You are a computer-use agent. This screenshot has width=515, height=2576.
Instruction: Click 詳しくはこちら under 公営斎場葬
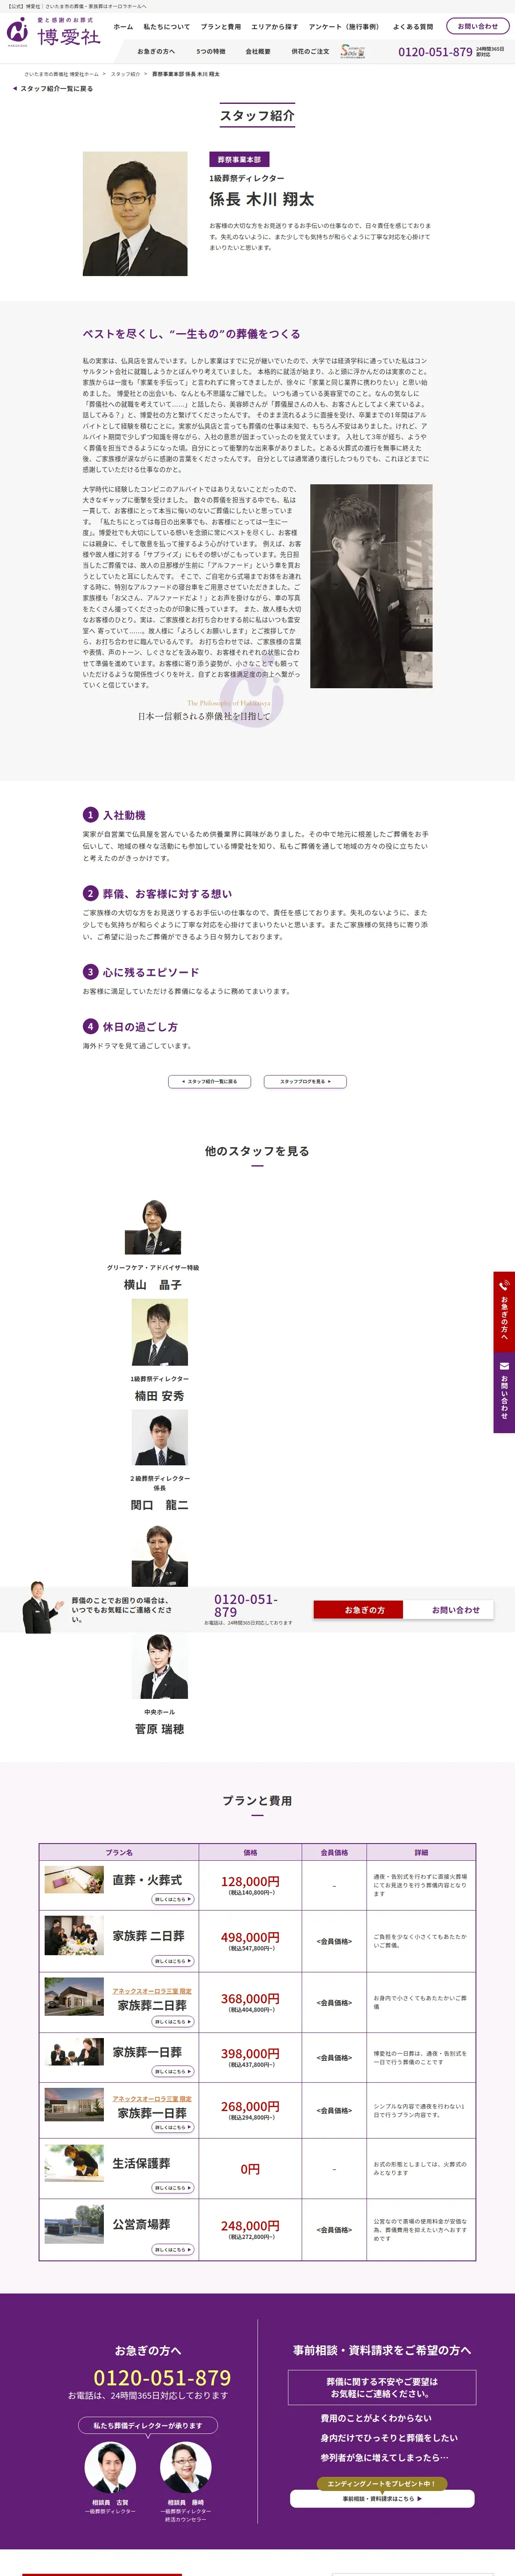(x=173, y=2250)
